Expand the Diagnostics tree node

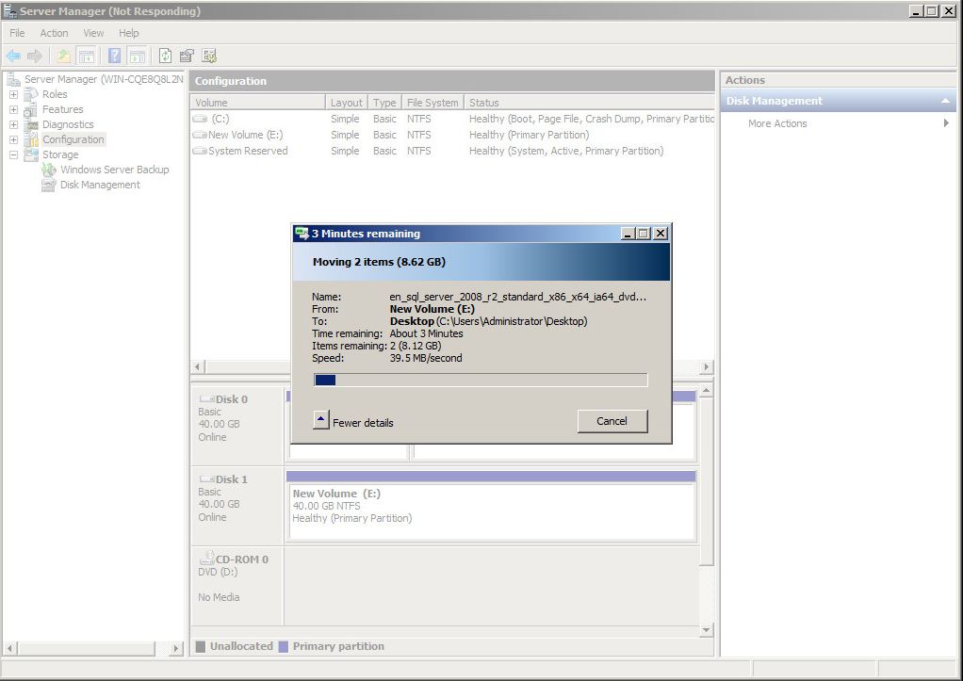pos(13,124)
